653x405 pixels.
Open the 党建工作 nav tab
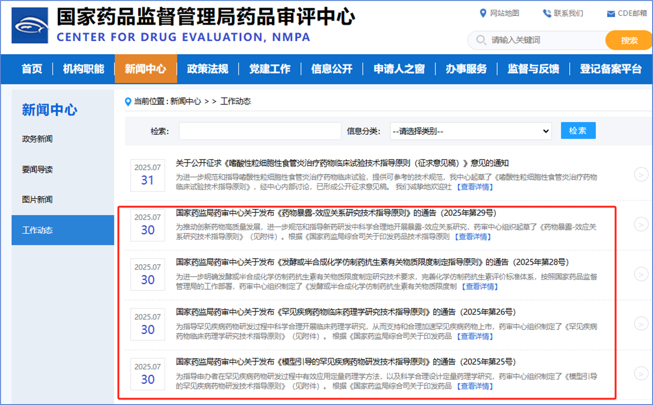coord(270,69)
